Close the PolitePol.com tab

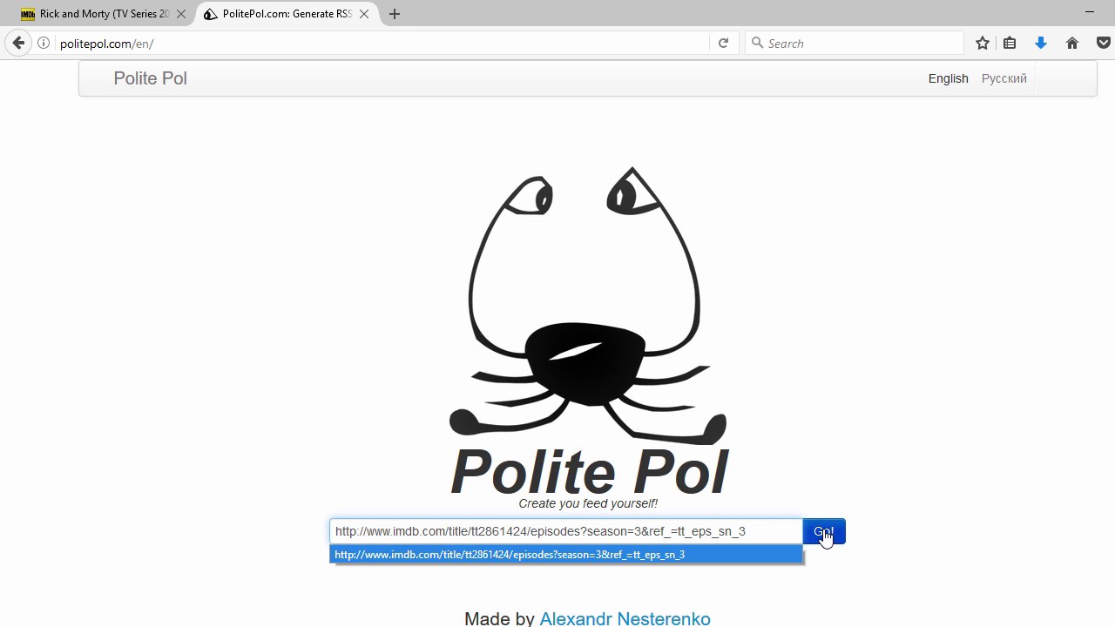(366, 14)
